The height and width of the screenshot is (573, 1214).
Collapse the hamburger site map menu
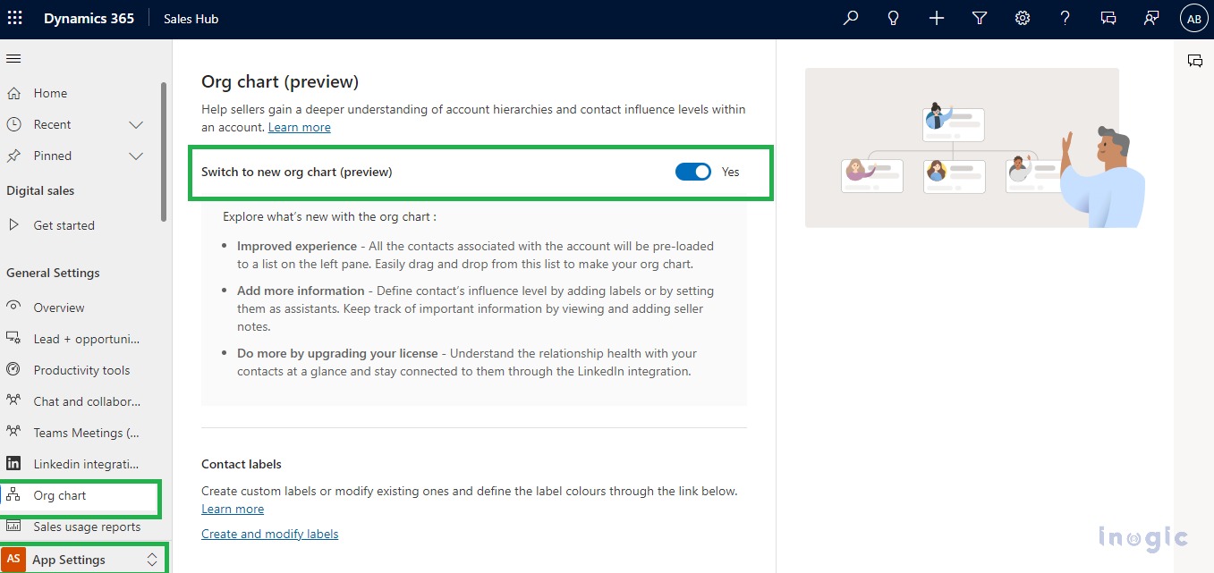pos(13,59)
